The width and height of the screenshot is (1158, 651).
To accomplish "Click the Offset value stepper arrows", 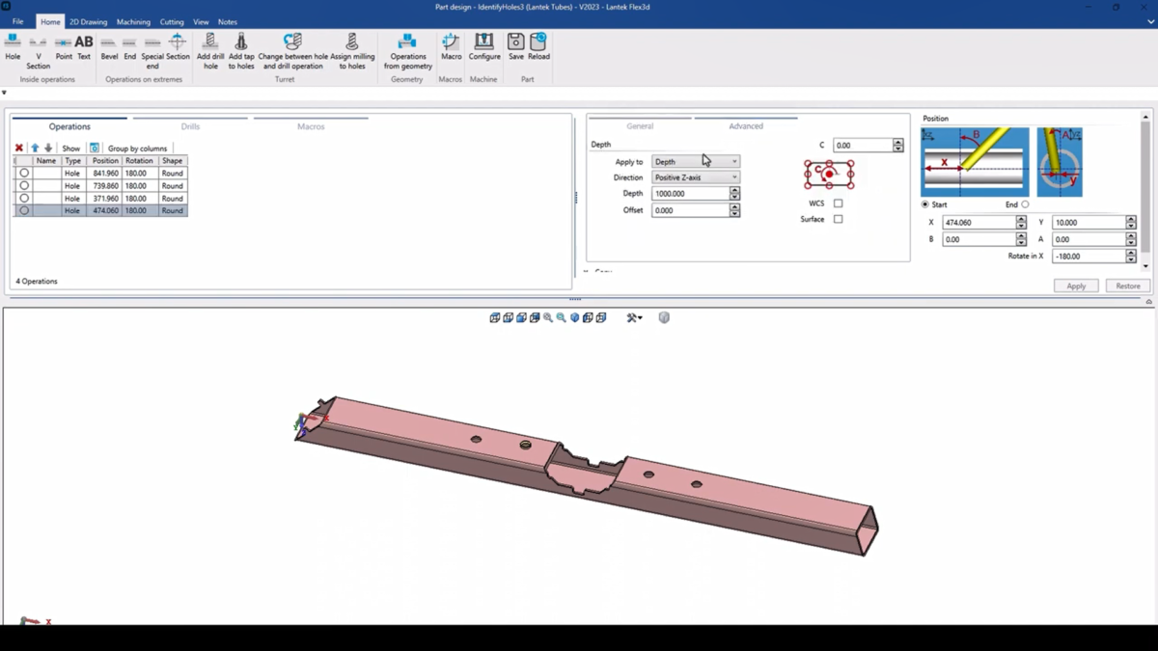I will pyautogui.click(x=734, y=210).
